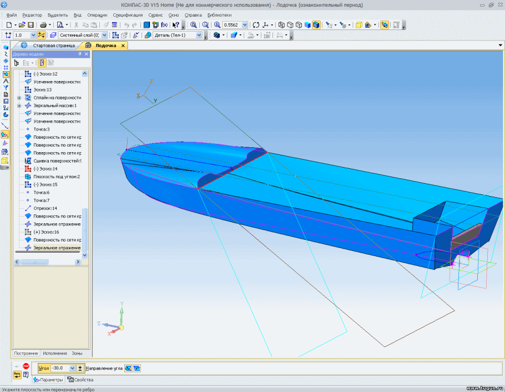Viewport: 505px width, 392px height.
Task: Click the Print icon in toolbar
Action: 43,25
